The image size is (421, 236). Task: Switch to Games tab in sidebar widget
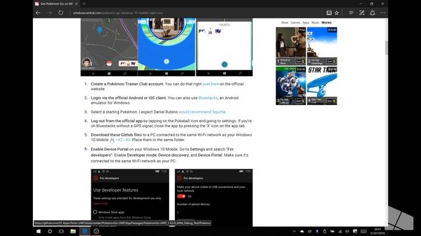[295, 22]
